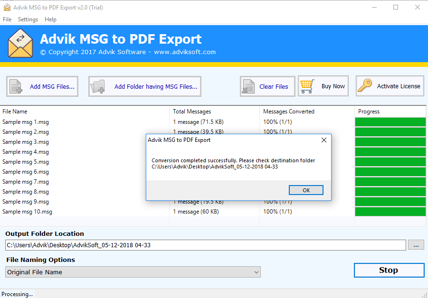Click the progress bar for Sample msg 5.msg
This screenshot has height=298, width=428.
click(x=390, y=162)
